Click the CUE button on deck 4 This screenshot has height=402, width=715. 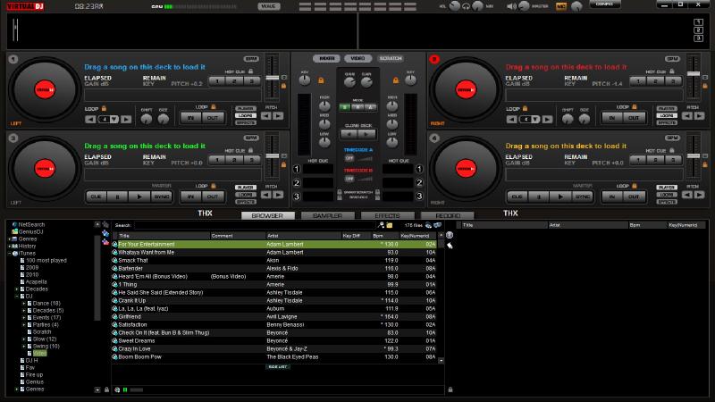pos(517,196)
